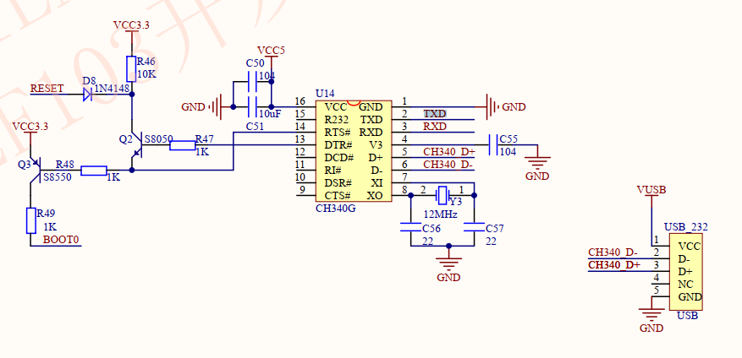The height and width of the screenshot is (358, 742).
Task: Select the USB_232 designator text
Action: point(686,227)
